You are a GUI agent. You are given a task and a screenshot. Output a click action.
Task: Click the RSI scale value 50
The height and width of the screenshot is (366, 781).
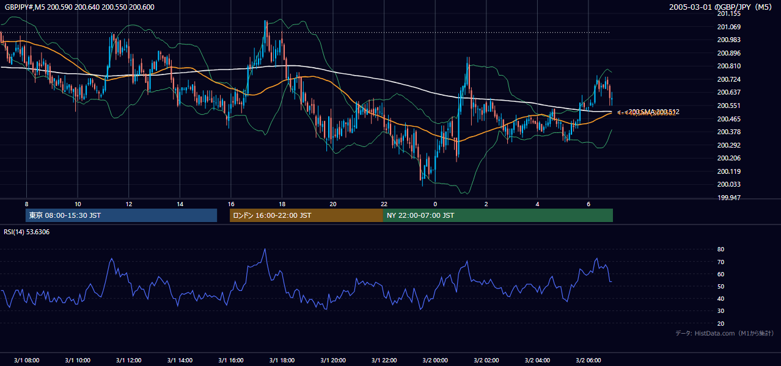tap(721, 286)
